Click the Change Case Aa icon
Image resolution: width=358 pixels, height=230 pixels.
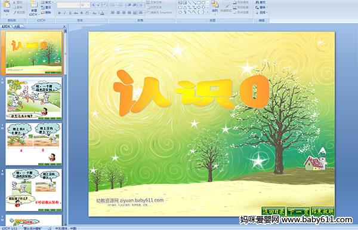pyautogui.click(x=94, y=13)
